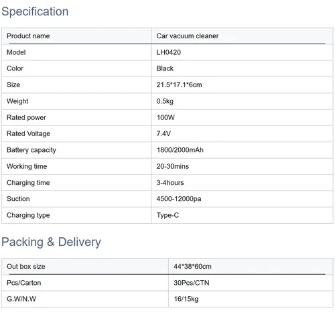
Task: Select the 4500-12000pa suction value
Action: [179, 199]
